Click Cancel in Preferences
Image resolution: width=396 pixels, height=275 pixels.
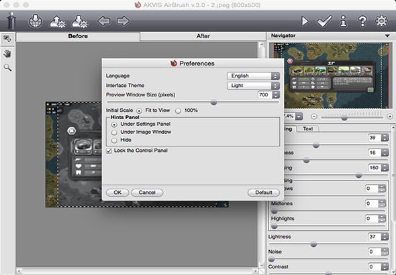point(147,193)
